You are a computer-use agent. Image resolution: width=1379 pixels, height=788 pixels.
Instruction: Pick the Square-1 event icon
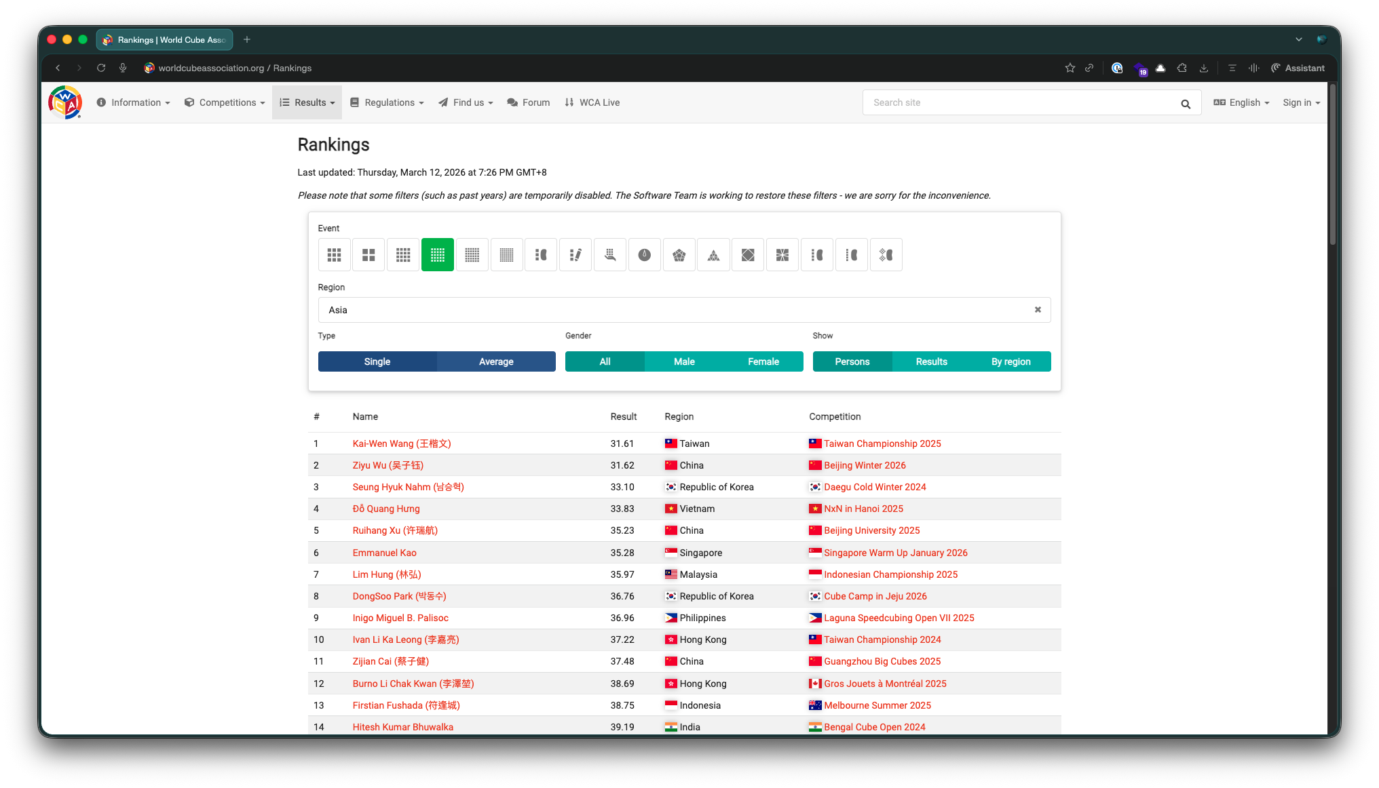pyautogui.click(x=782, y=255)
